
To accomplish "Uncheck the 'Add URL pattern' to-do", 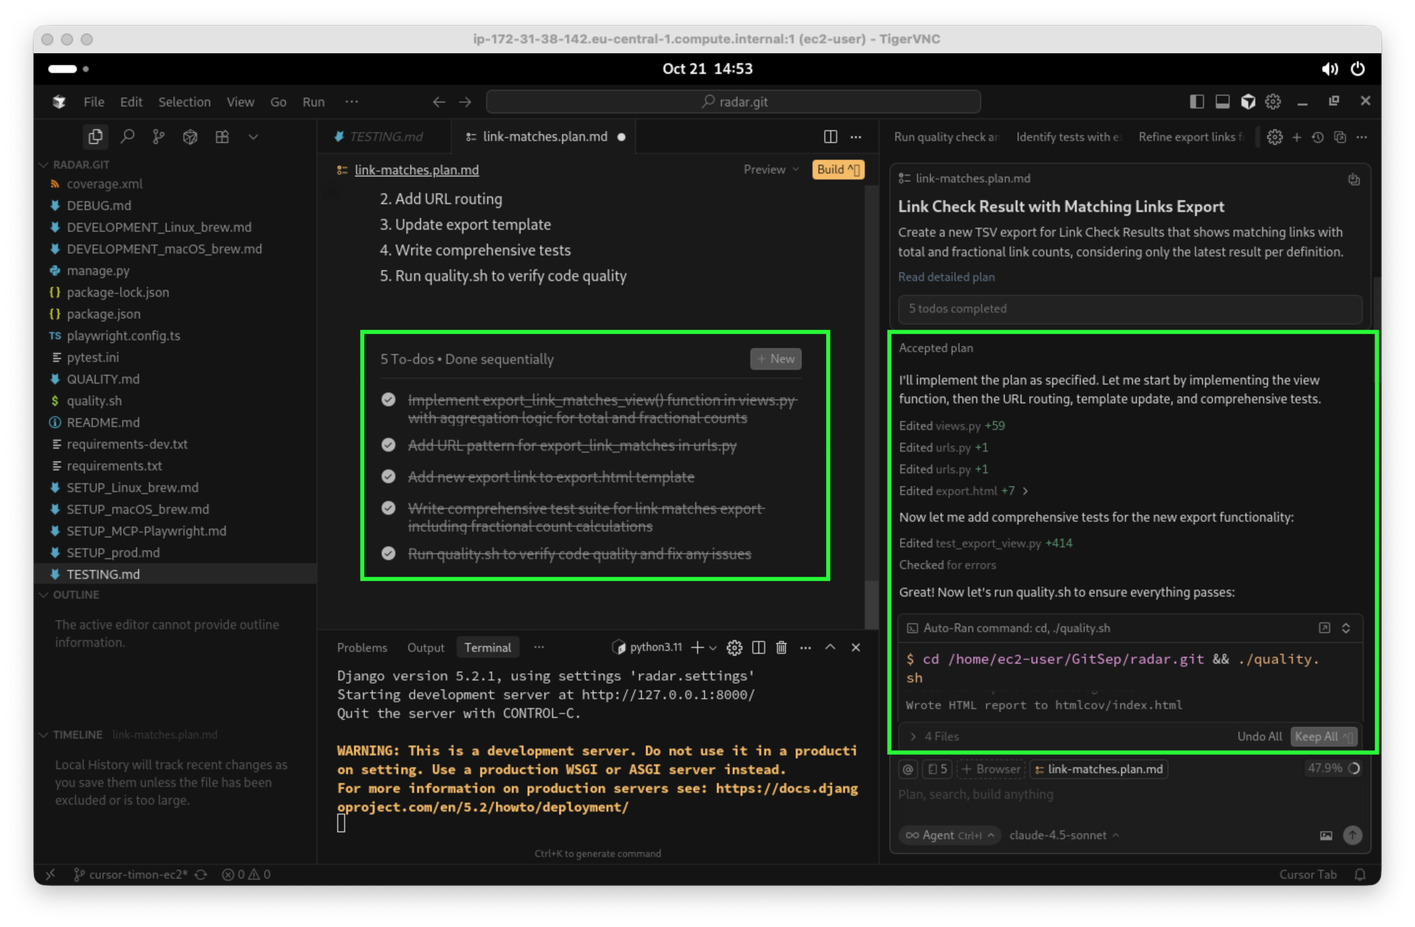I will (x=388, y=445).
